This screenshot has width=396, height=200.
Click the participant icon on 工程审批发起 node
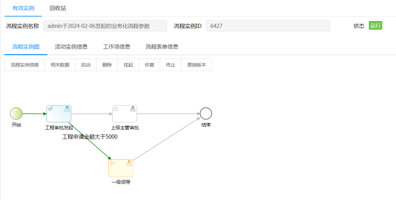(67, 108)
